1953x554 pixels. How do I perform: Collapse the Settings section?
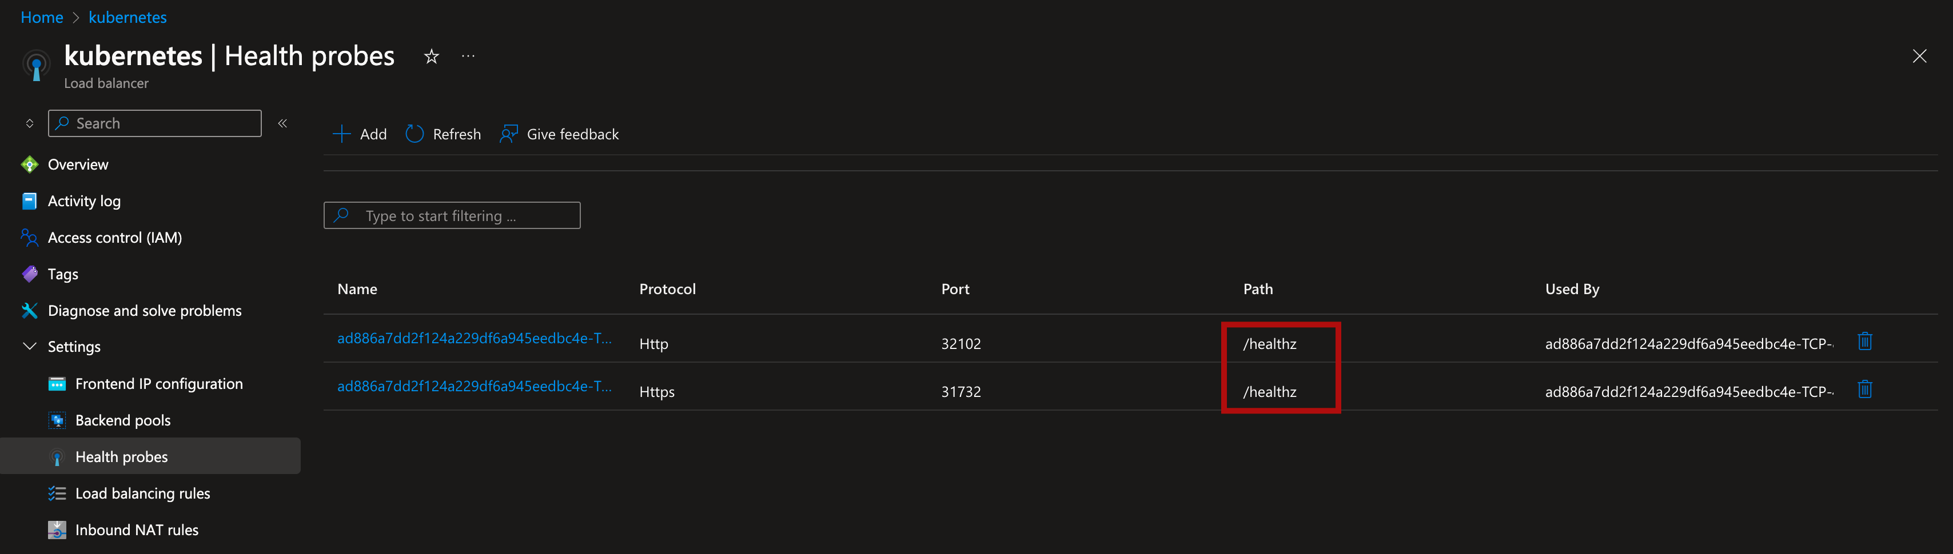[x=29, y=346]
